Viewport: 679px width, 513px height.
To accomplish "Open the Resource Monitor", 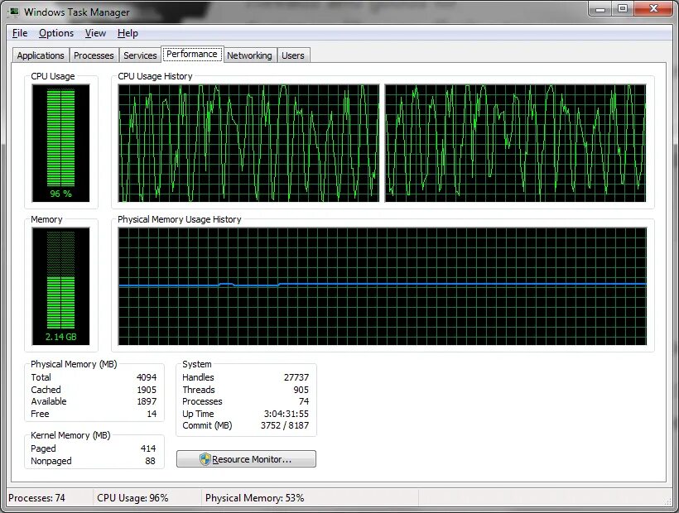I will (x=247, y=459).
